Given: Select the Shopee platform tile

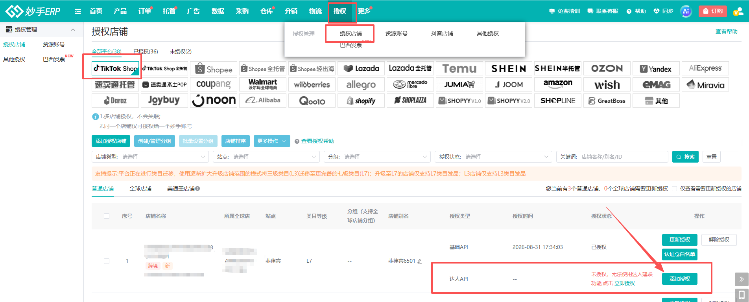Looking at the screenshot, I should point(214,68).
